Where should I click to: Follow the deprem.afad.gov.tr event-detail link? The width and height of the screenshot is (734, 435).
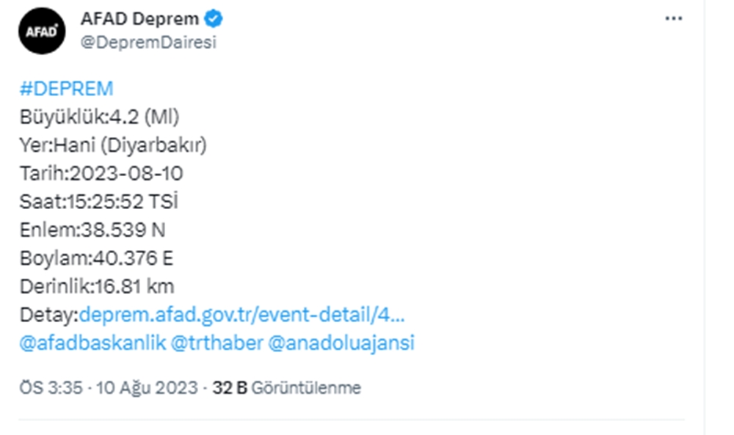point(242,315)
